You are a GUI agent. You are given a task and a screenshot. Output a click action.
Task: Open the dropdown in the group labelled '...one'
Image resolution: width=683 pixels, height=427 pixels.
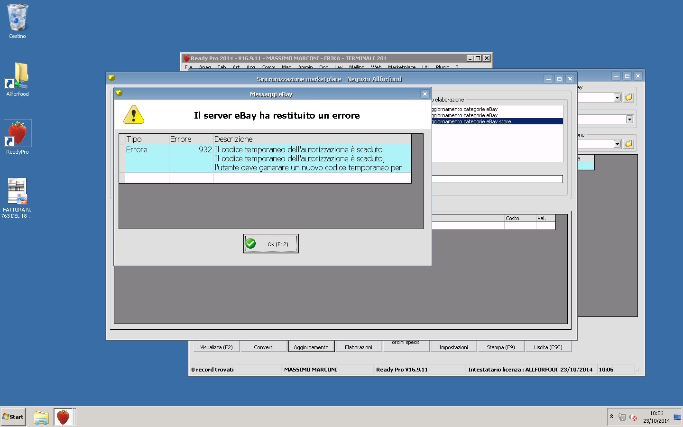617,144
